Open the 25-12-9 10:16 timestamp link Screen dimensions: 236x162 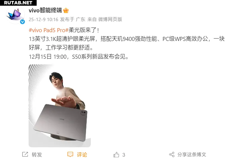point(43,19)
